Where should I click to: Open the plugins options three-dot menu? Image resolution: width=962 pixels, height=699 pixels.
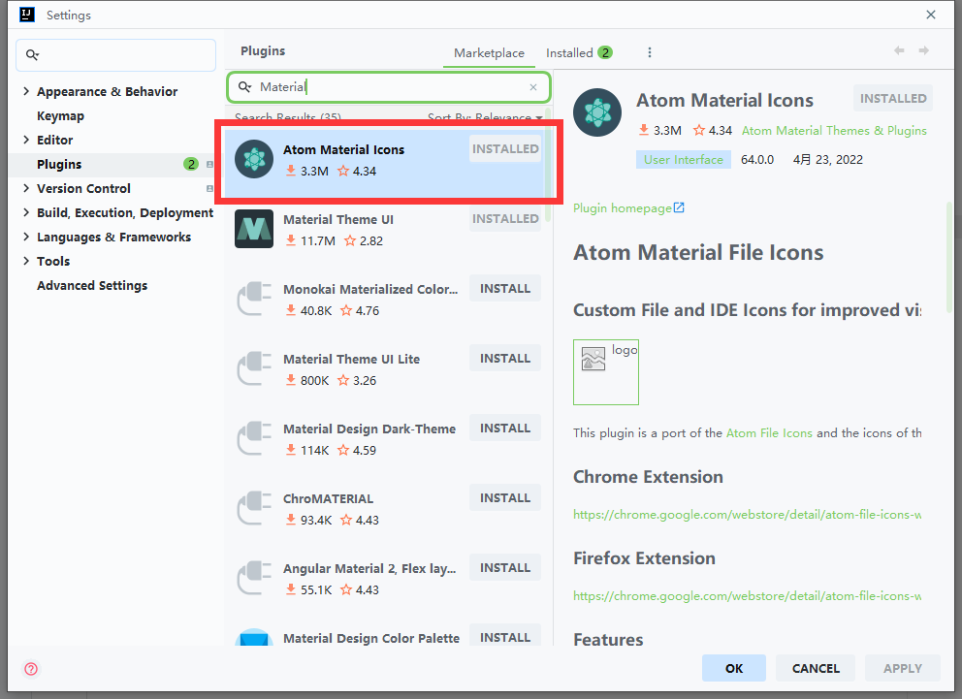click(x=650, y=52)
